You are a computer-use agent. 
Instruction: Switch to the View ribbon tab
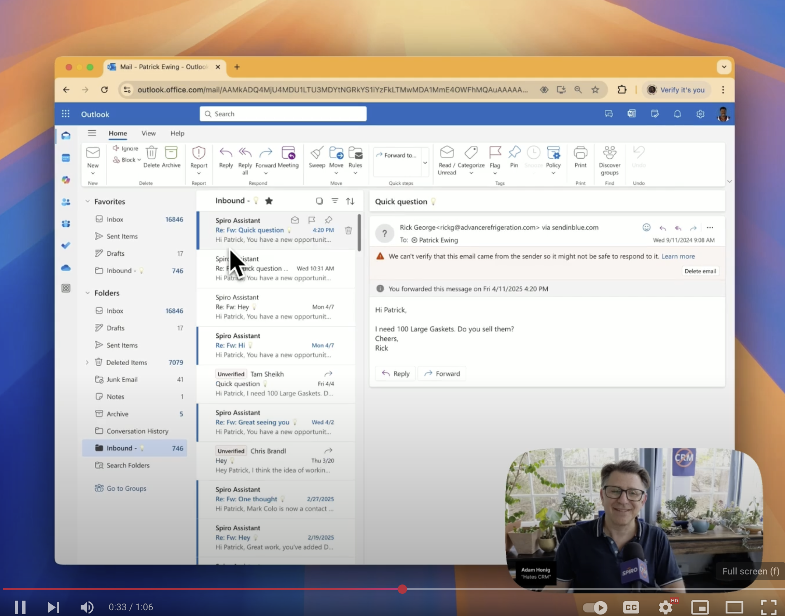(148, 133)
